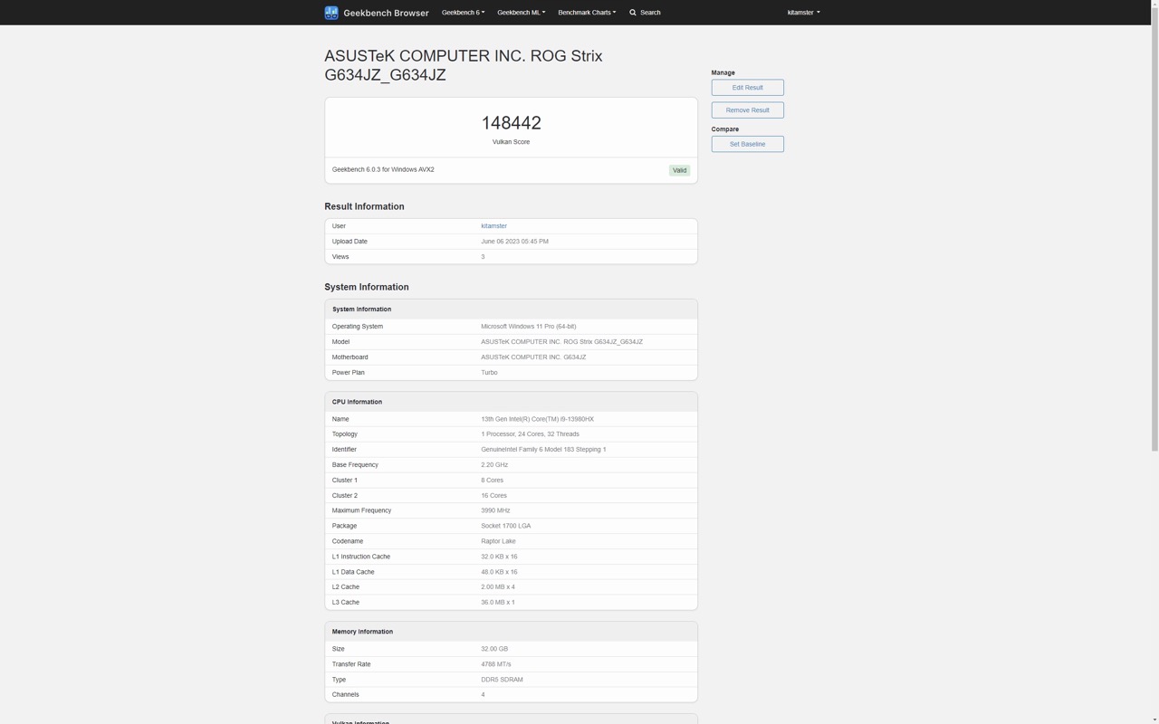Click the memory Size 32.00 GB value

(494, 649)
